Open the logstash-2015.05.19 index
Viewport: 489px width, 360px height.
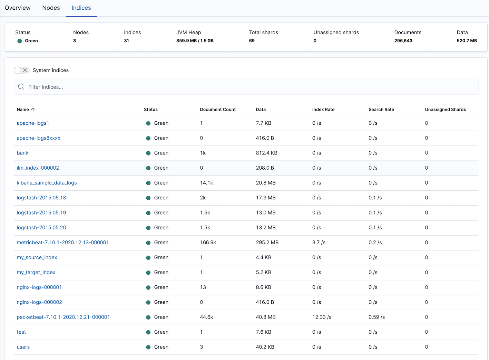coord(41,212)
